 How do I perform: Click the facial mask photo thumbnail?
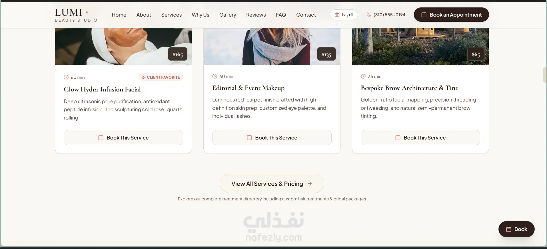tap(123, 46)
